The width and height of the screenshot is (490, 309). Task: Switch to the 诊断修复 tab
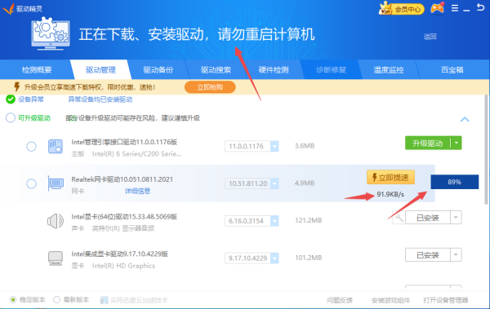tap(331, 69)
